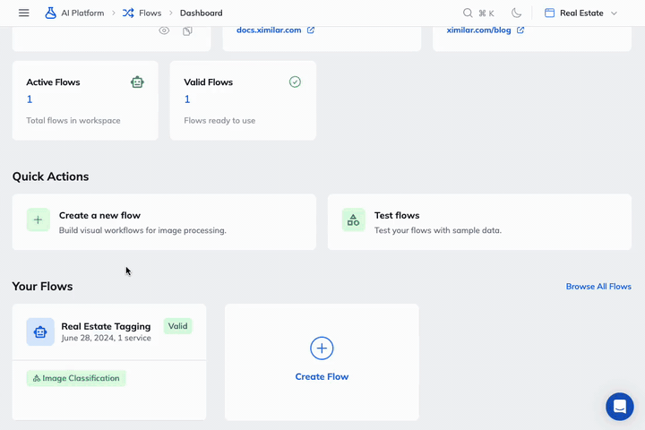Click the Real Estate Tagging robot icon
Image resolution: width=645 pixels, height=430 pixels.
pyautogui.click(x=40, y=331)
